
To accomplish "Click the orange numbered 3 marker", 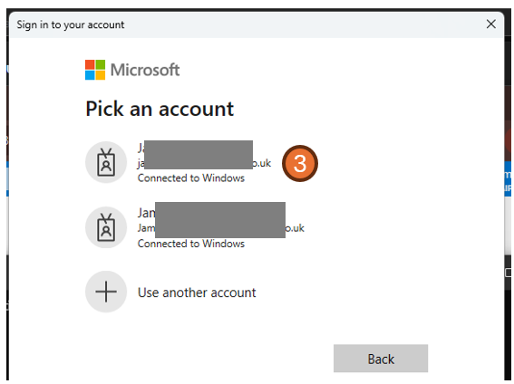I will 300,163.
